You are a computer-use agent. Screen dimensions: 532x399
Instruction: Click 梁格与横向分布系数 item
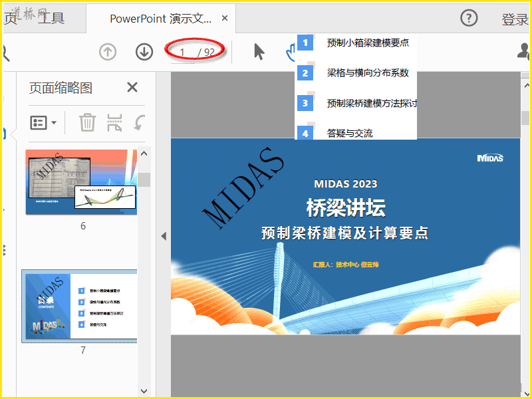pyautogui.click(x=368, y=72)
